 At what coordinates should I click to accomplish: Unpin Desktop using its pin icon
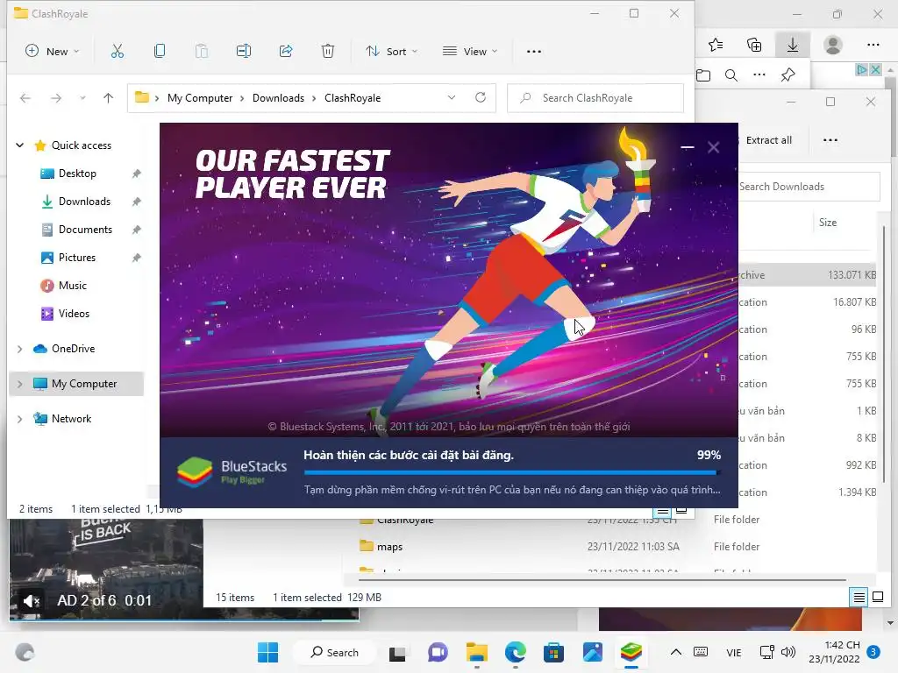(x=136, y=174)
